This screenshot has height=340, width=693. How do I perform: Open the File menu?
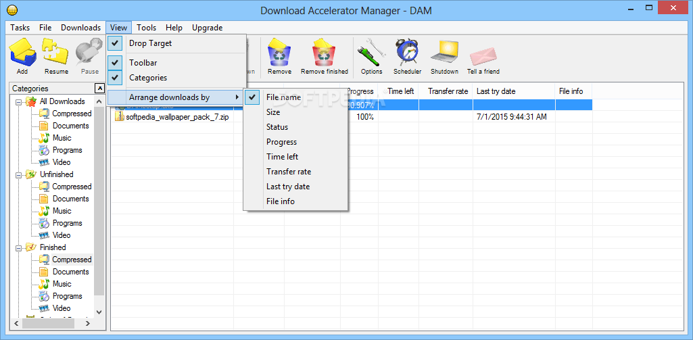pyautogui.click(x=45, y=28)
